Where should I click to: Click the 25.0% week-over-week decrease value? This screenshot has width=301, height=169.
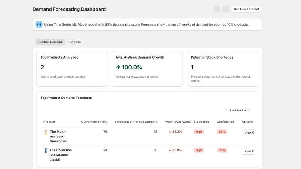point(175,150)
